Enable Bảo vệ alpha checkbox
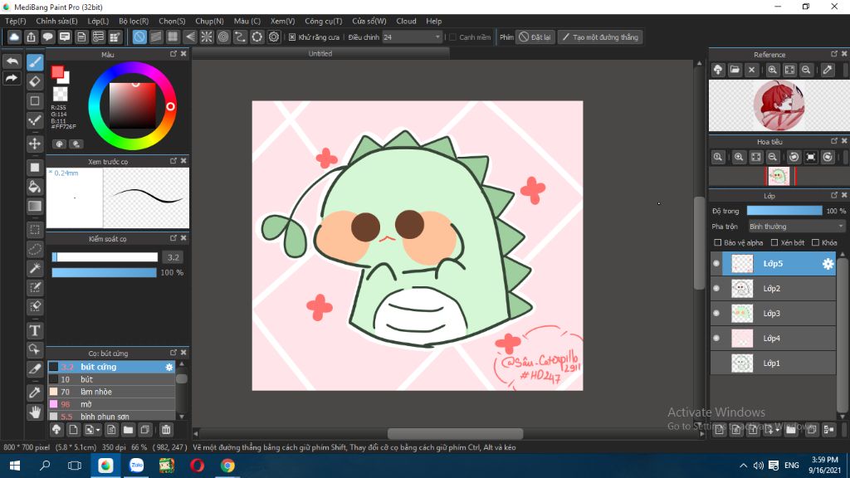 point(718,243)
